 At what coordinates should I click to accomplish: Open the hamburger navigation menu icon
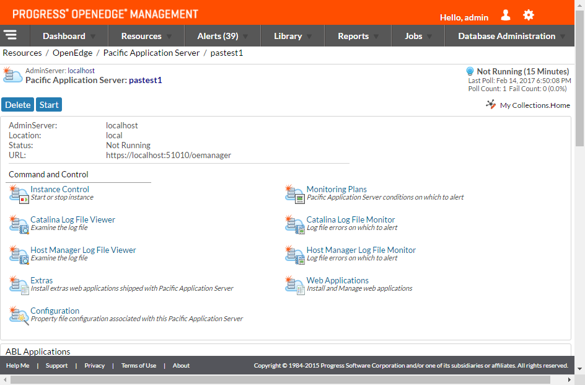click(x=10, y=35)
